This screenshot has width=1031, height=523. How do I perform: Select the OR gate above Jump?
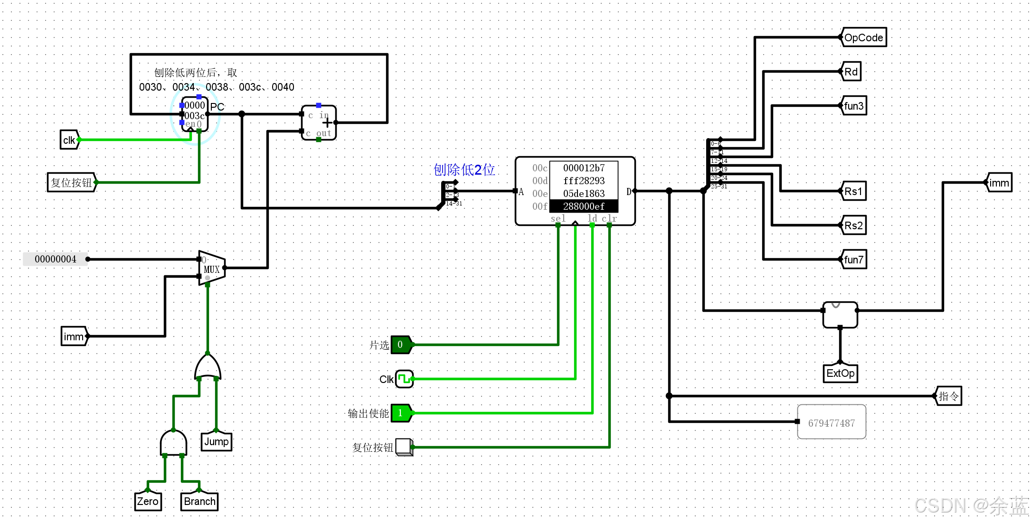(x=208, y=367)
